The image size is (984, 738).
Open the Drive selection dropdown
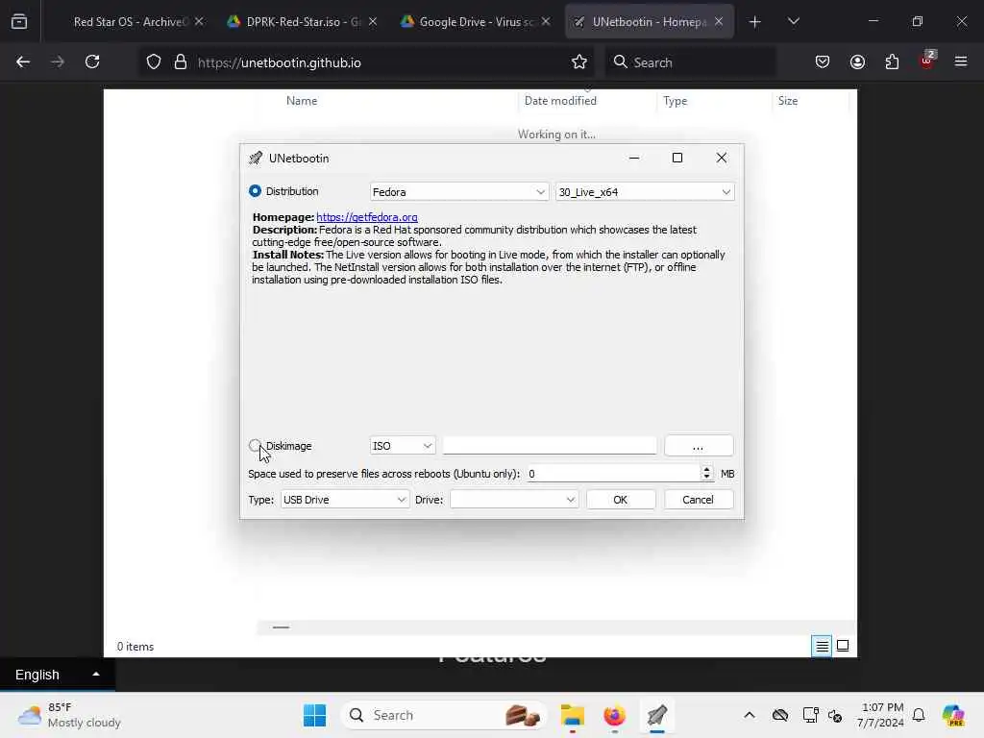click(x=514, y=500)
